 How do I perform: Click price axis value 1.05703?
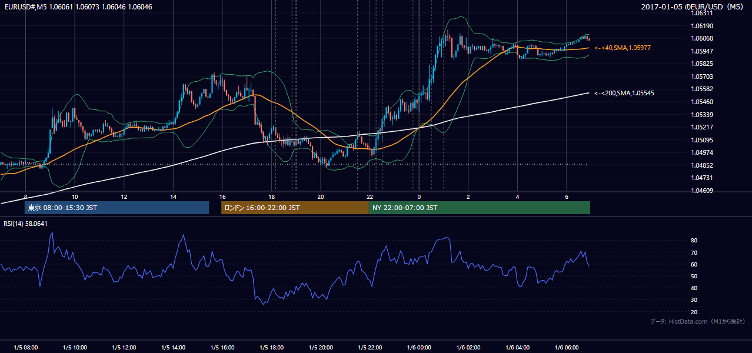click(701, 76)
